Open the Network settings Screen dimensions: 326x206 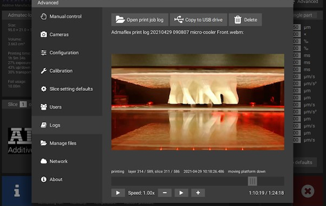pyautogui.click(x=67, y=161)
